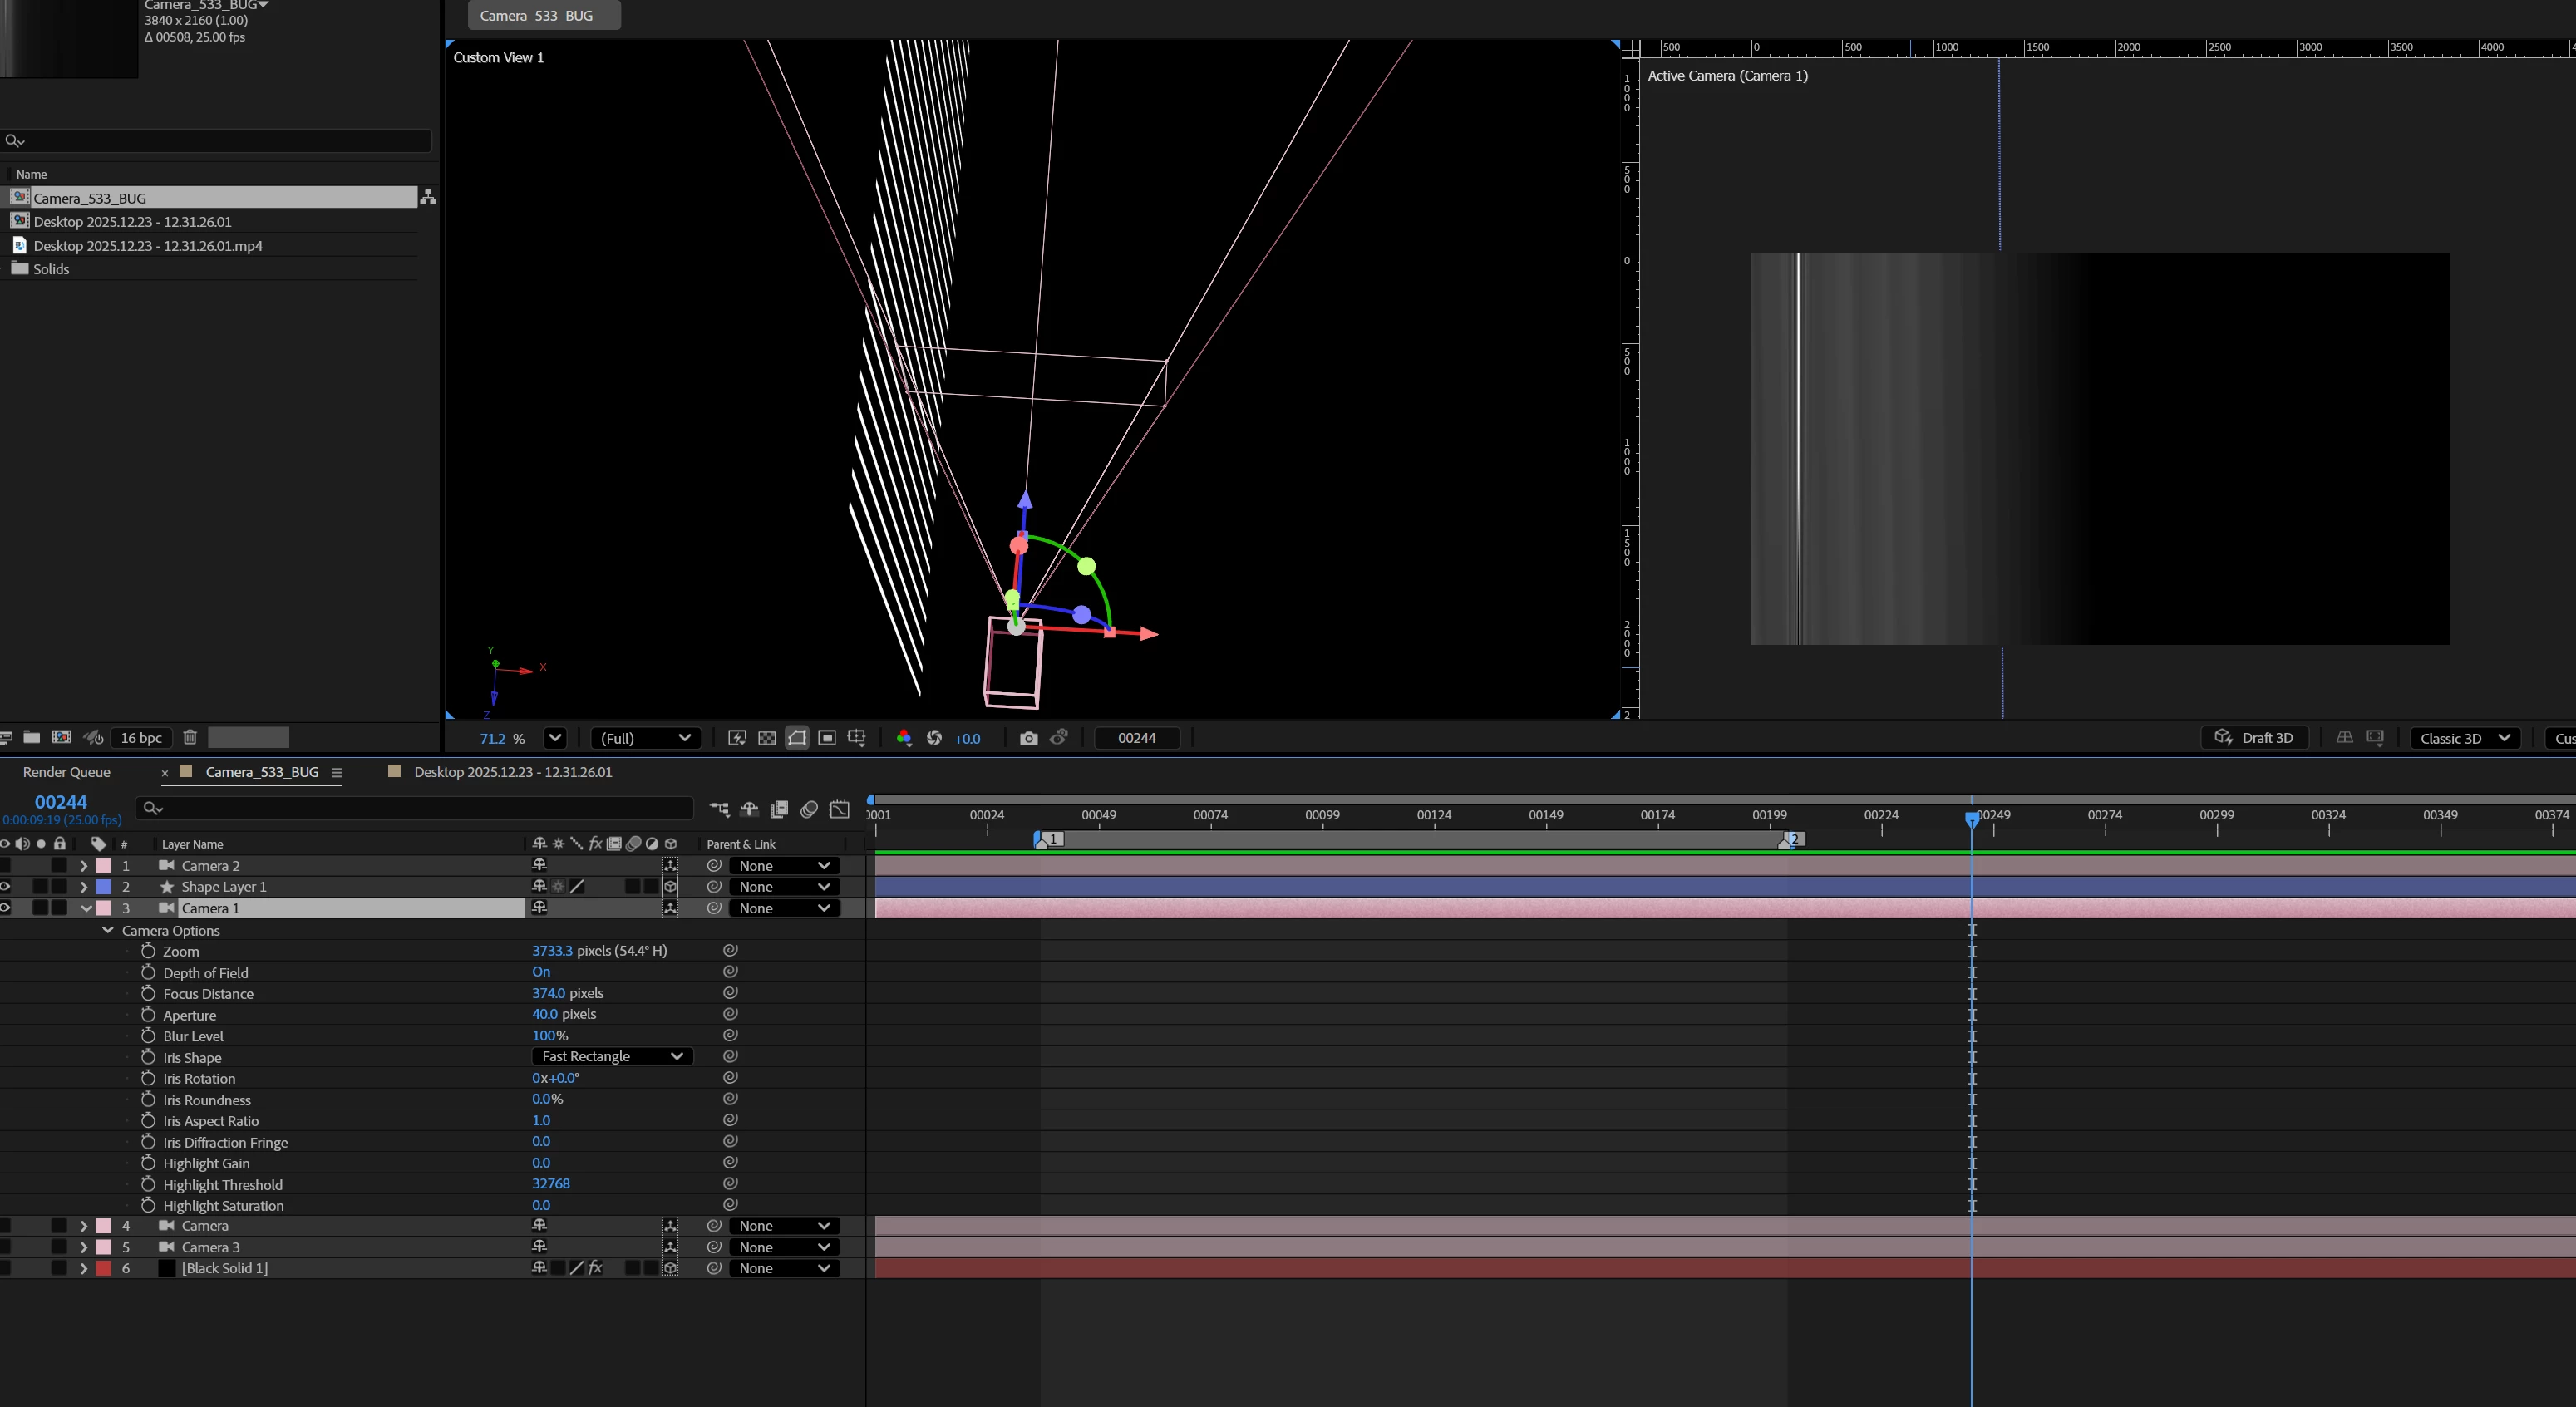The width and height of the screenshot is (2576, 1407).
Task: Click the red label swatch of Black Solid 1
Action: click(x=103, y=1268)
